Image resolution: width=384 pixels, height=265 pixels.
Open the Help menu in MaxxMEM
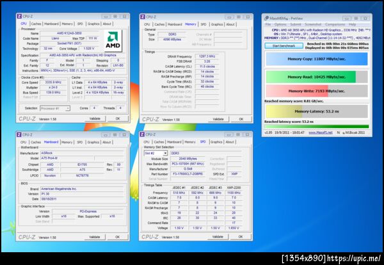click(x=352, y=24)
